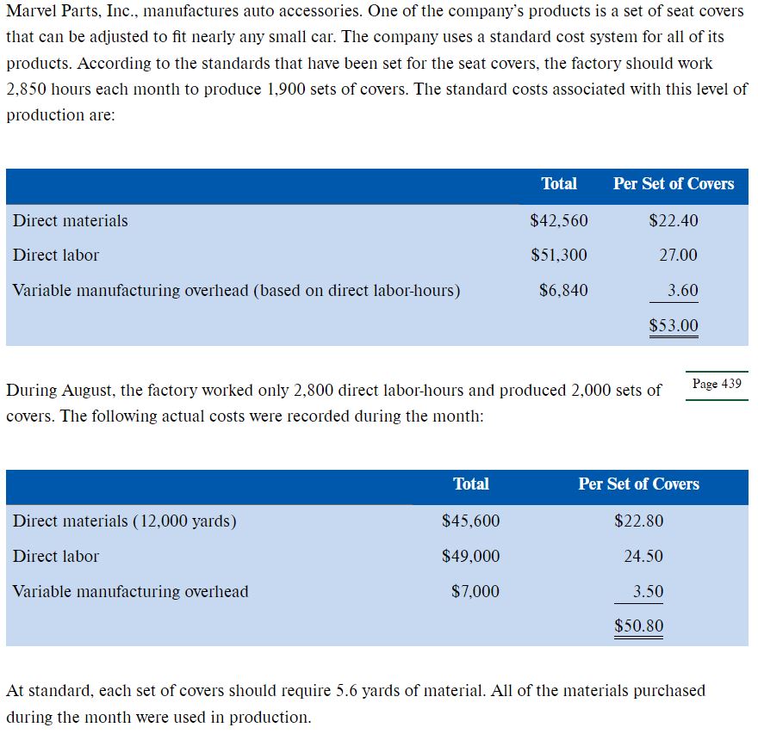
Task: Click the Total column header in first table
Action: [559, 183]
